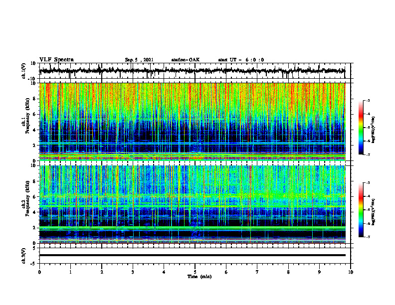Click time axis tick label "2"
Screen dimensions: 395x305
(102, 272)
